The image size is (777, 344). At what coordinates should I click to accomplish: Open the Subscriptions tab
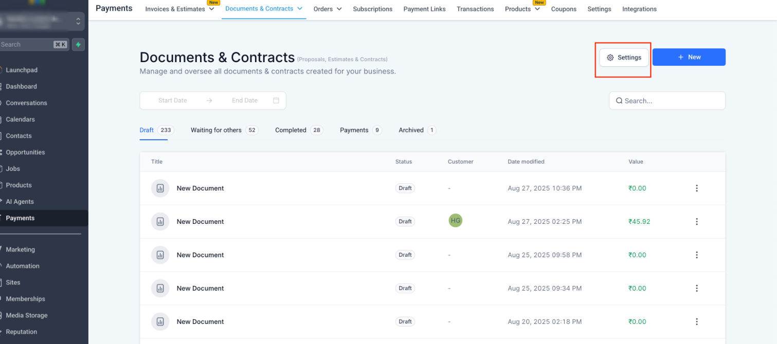(373, 9)
